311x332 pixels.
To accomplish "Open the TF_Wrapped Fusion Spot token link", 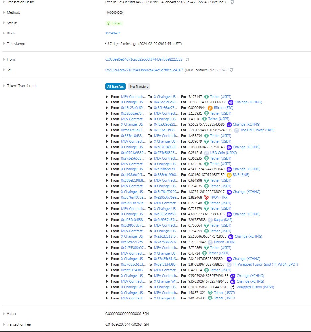I will [x=265, y=264].
